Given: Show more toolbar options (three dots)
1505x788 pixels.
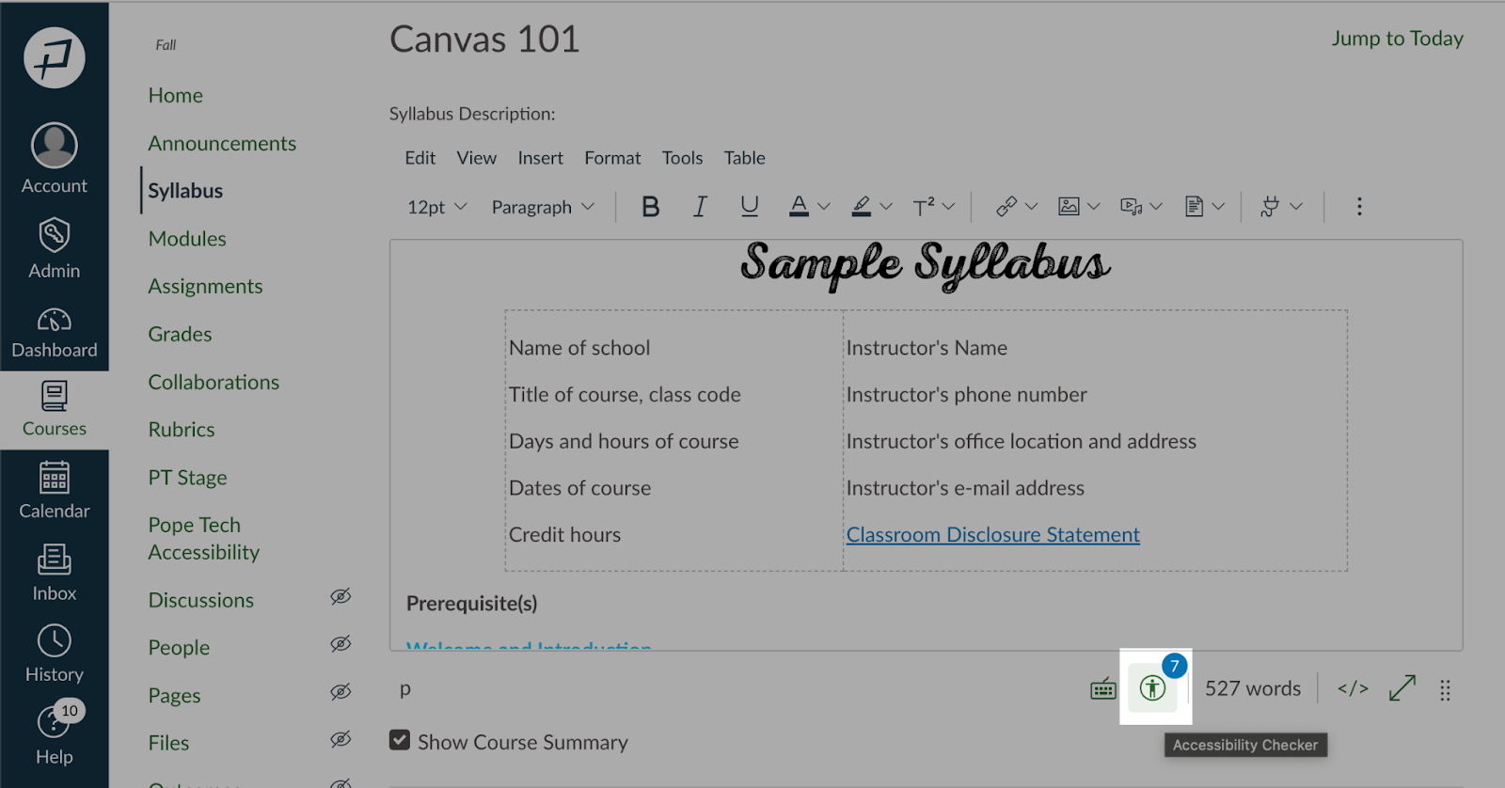Looking at the screenshot, I should pos(1359,207).
